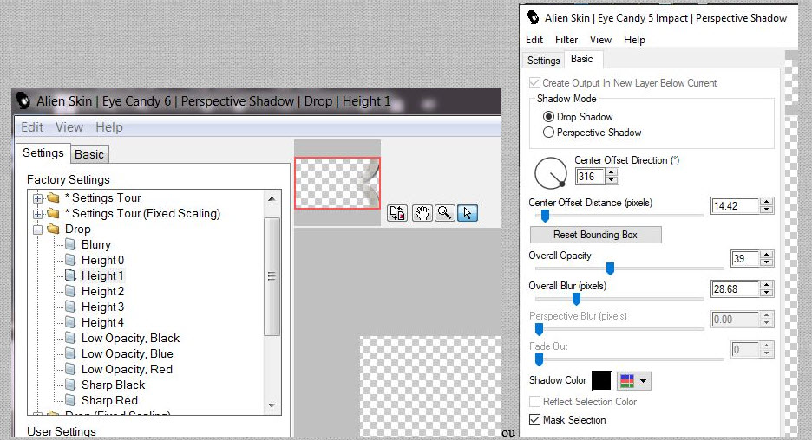Toggle Reflect Selection Color checkbox
The image size is (812, 440).
pos(534,402)
